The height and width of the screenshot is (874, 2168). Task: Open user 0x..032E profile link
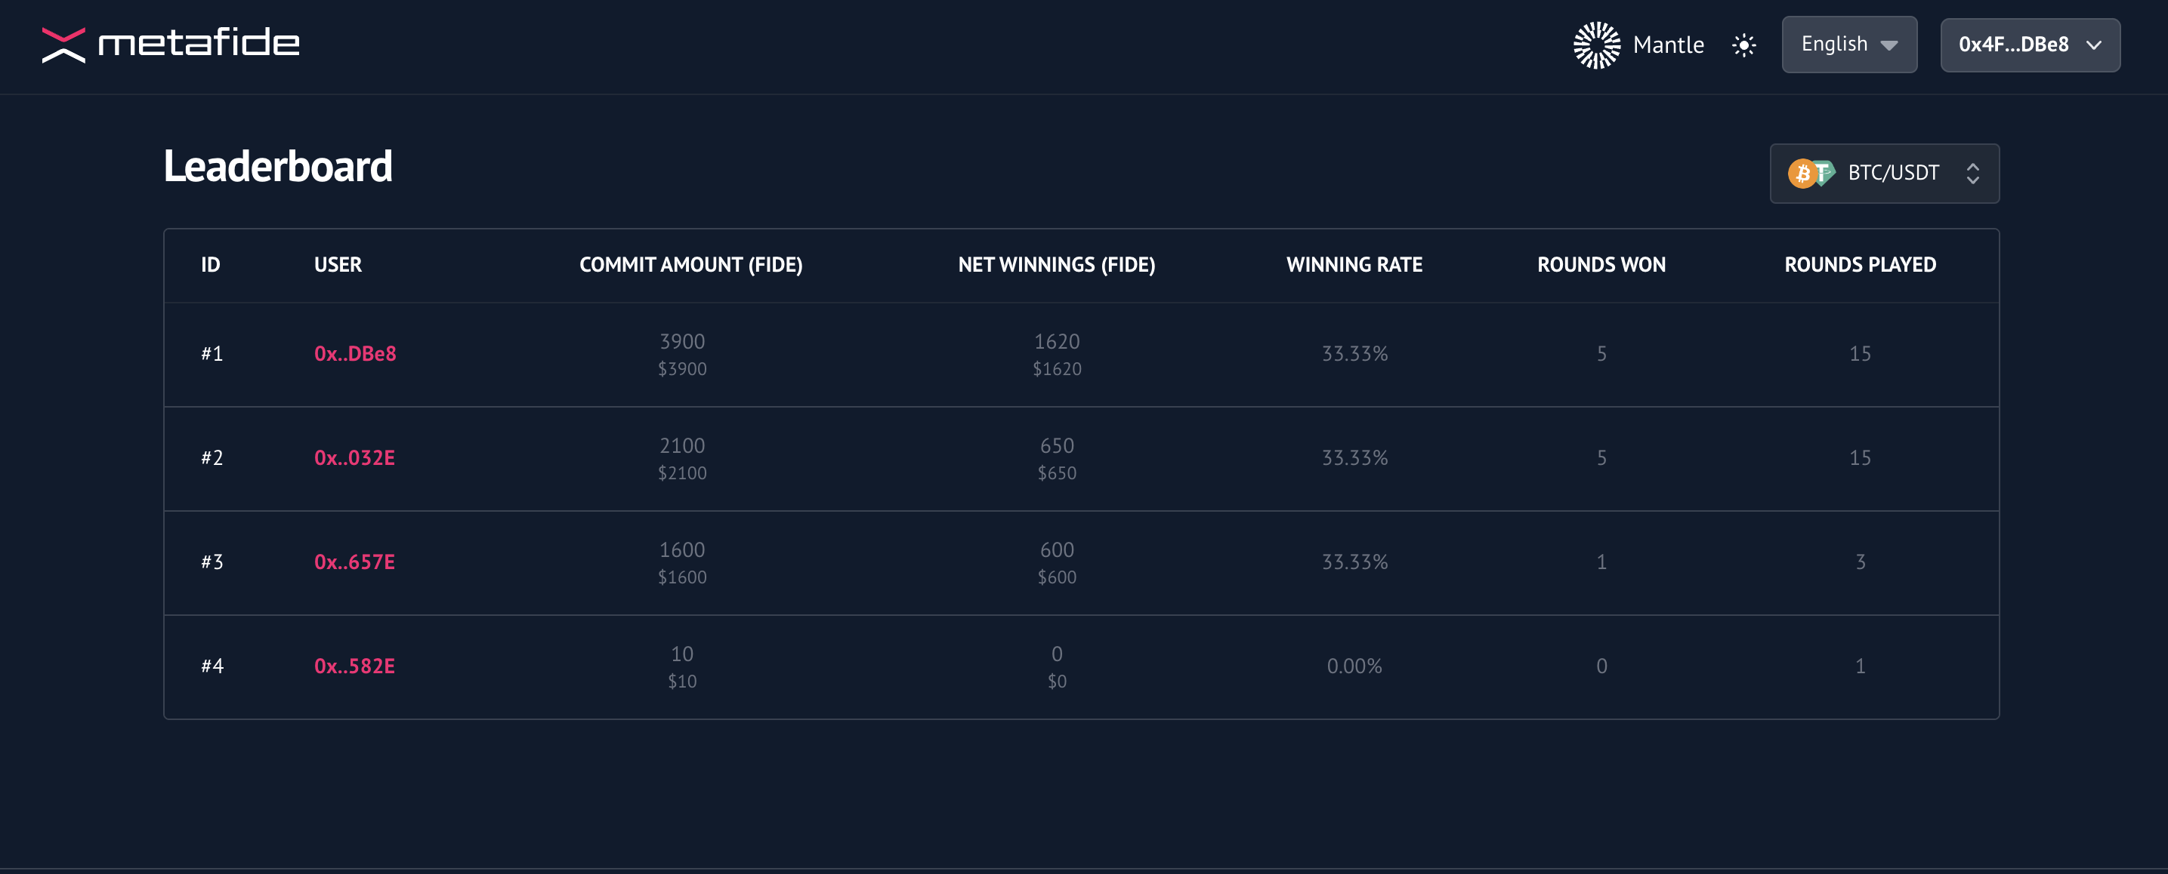pos(354,457)
